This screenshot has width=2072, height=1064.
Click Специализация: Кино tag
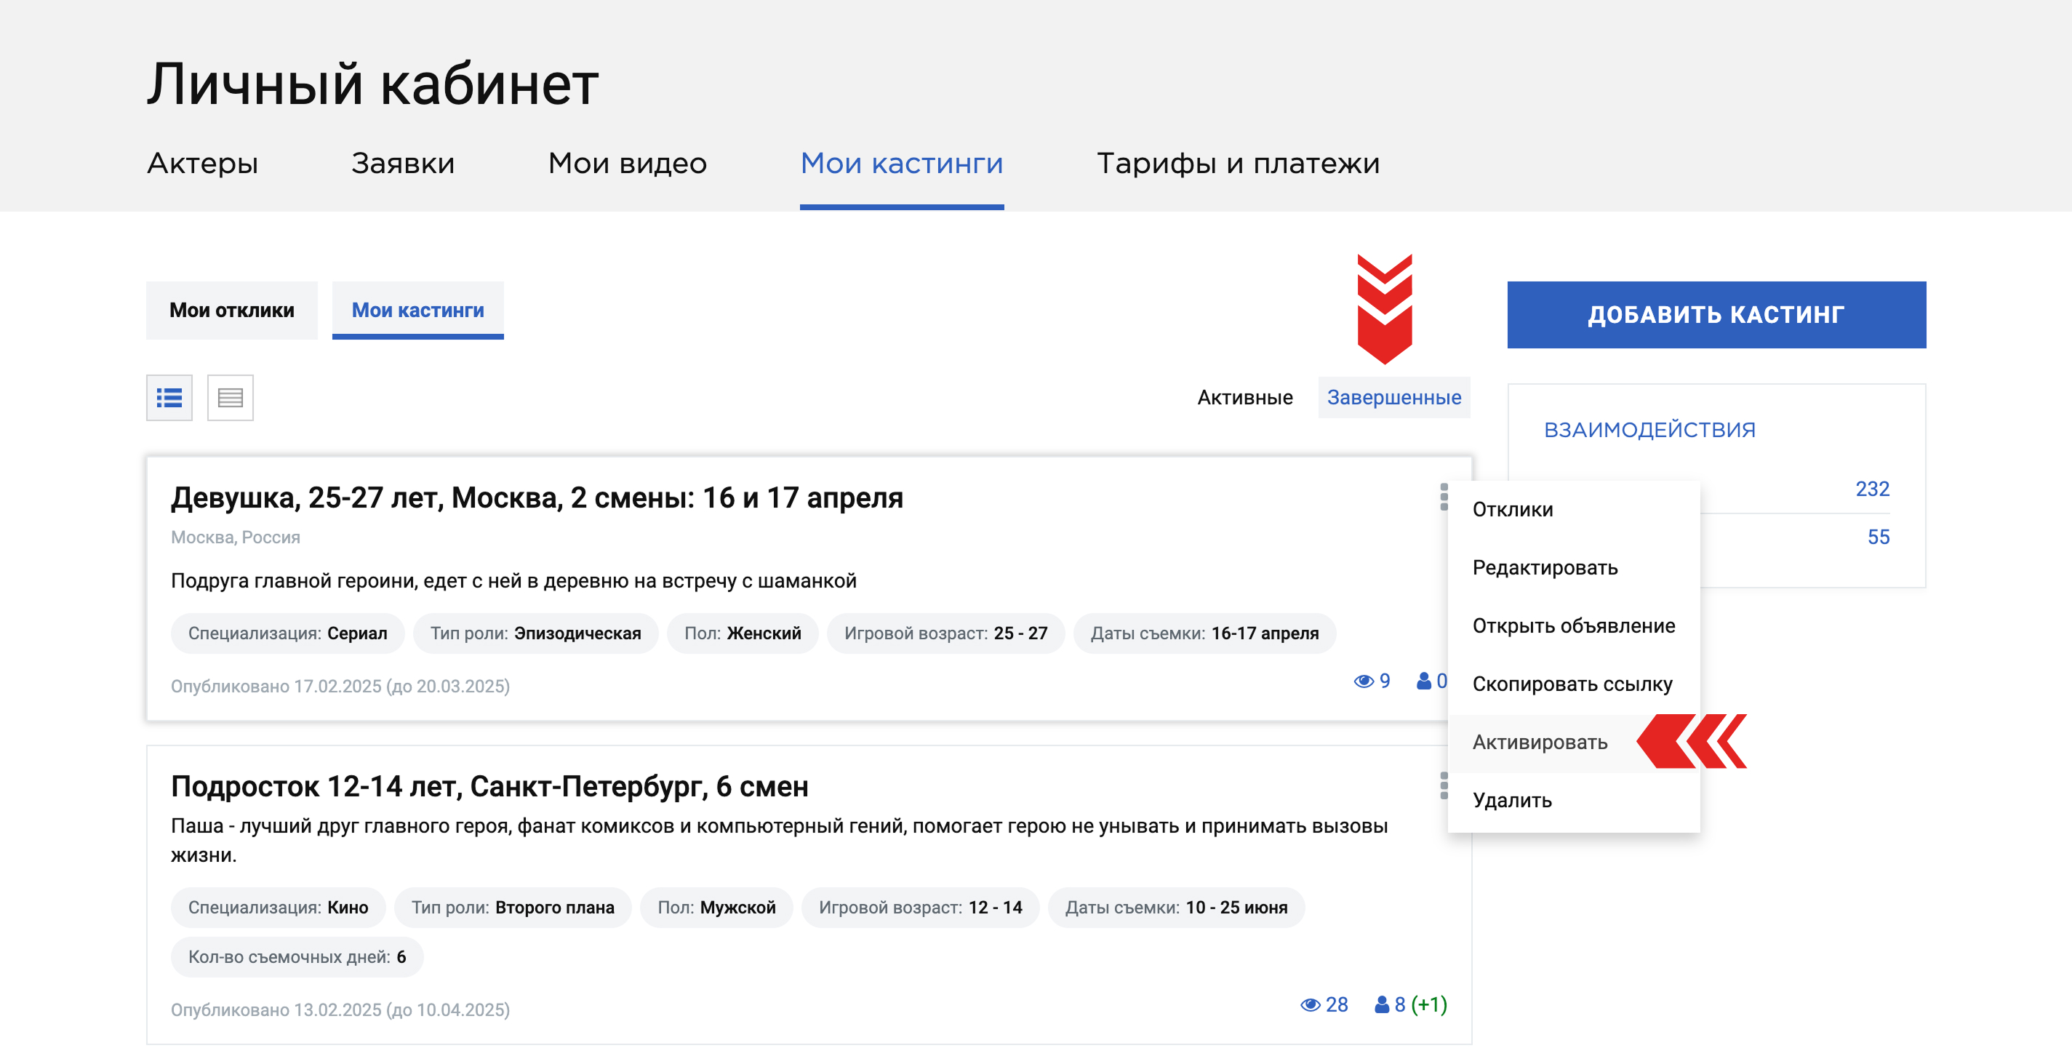click(278, 908)
